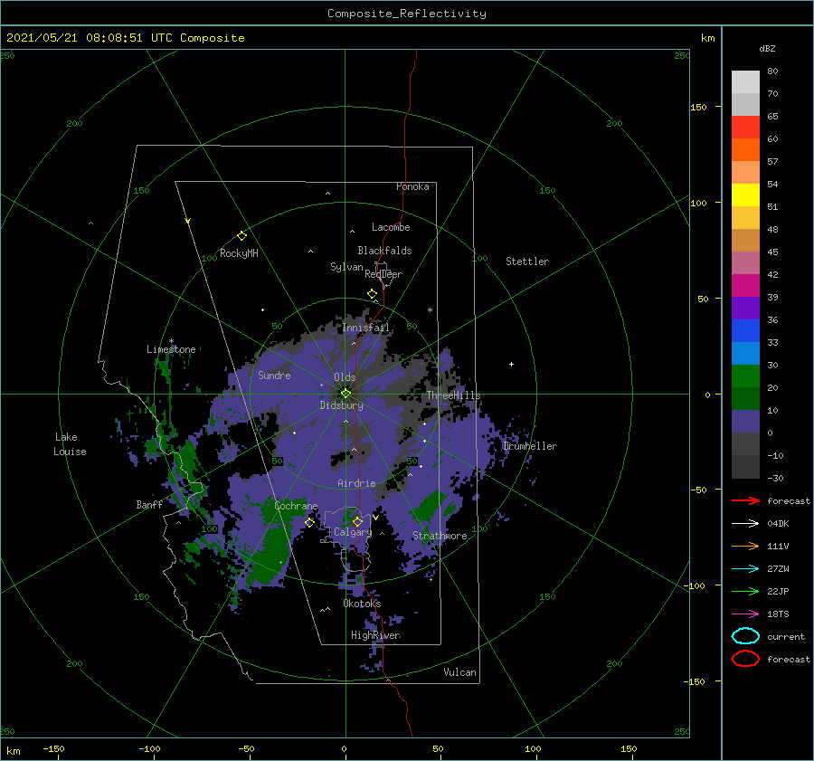This screenshot has width=814, height=761.
Task: Click the red forecast ellipse icon
Action: (x=745, y=659)
